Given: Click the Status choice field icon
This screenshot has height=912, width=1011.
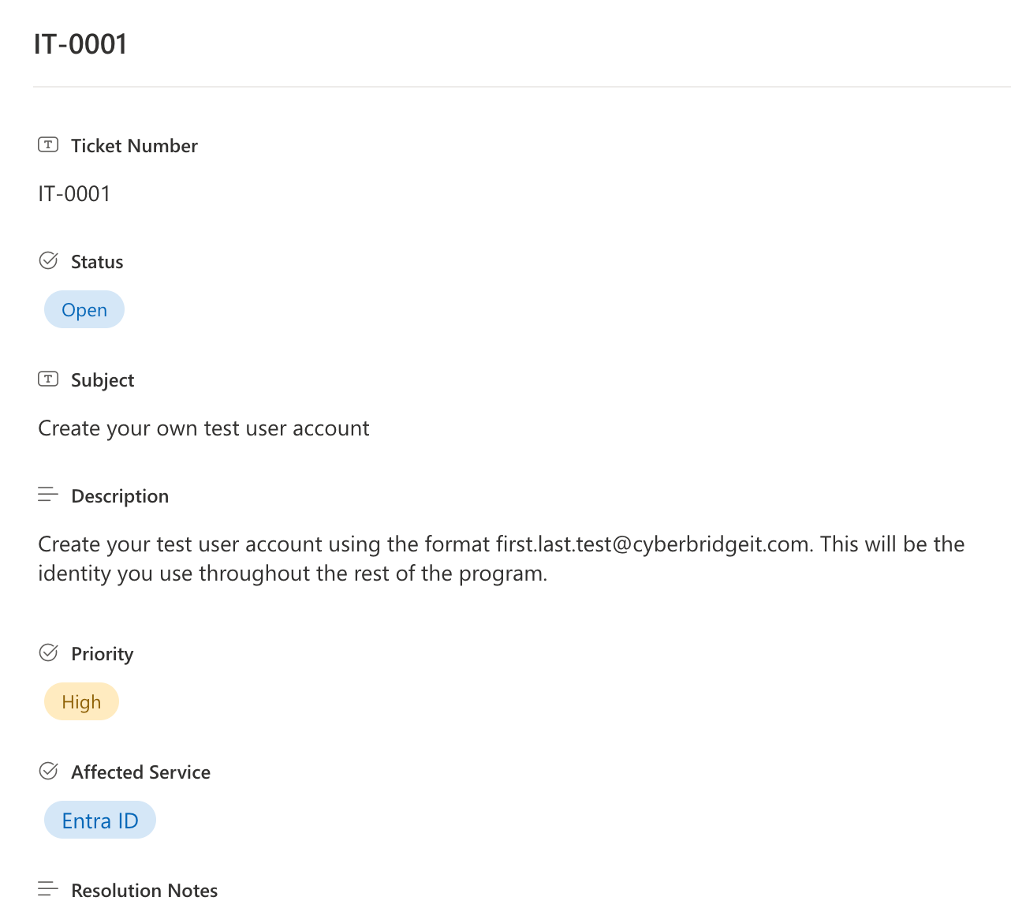Looking at the screenshot, I should pyautogui.click(x=48, y=261).
